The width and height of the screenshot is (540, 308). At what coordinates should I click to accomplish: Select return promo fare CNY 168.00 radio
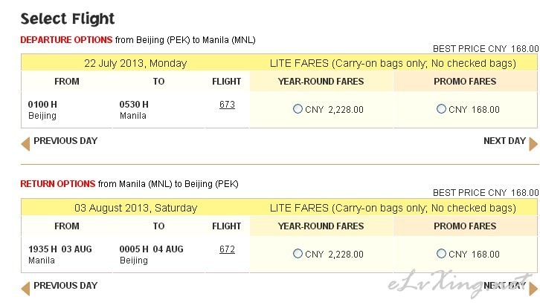point(441,254)
